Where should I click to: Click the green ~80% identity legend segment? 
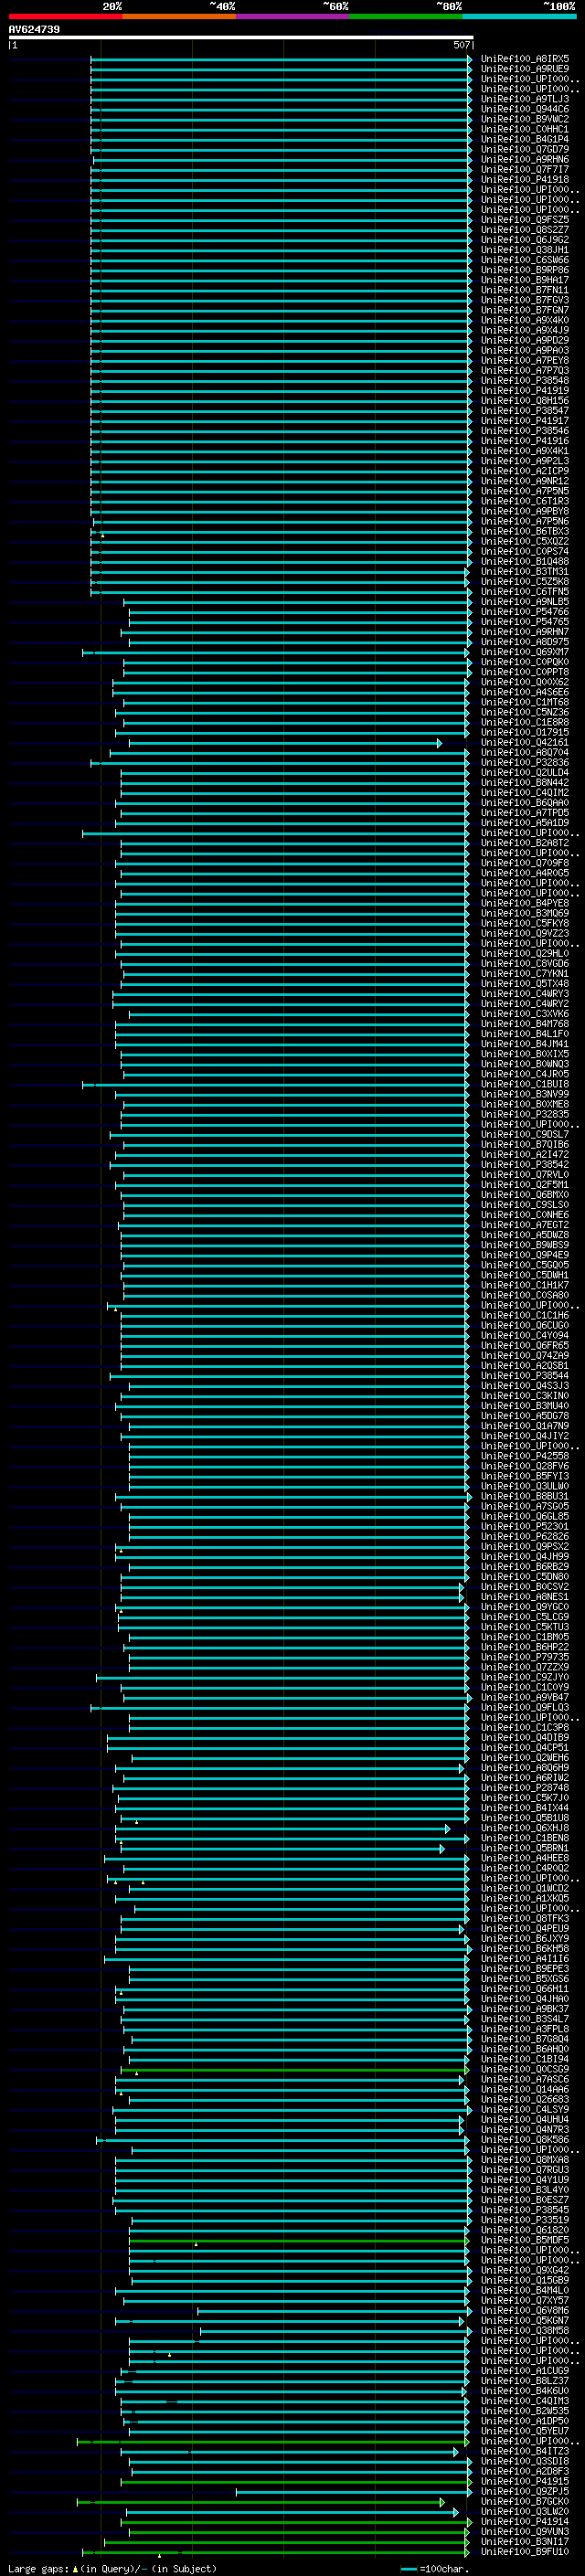(406, 16)
